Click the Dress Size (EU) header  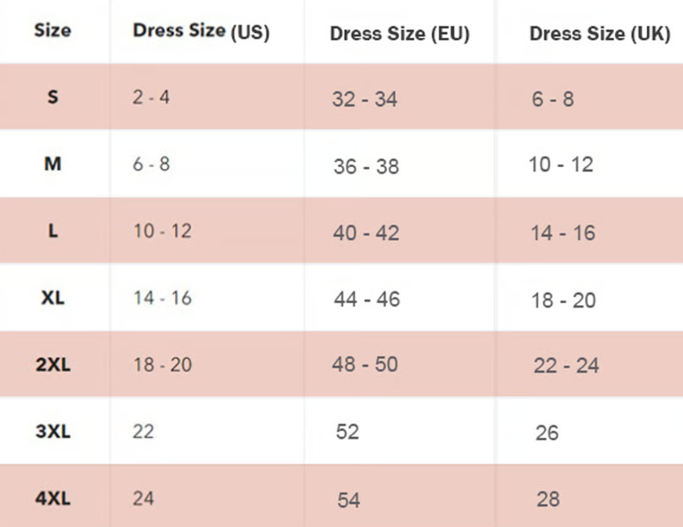399,34
